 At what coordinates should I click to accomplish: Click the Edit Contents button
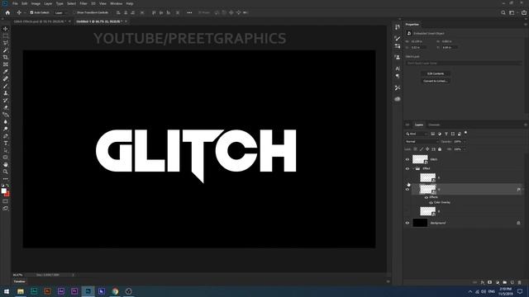(436, 73)
